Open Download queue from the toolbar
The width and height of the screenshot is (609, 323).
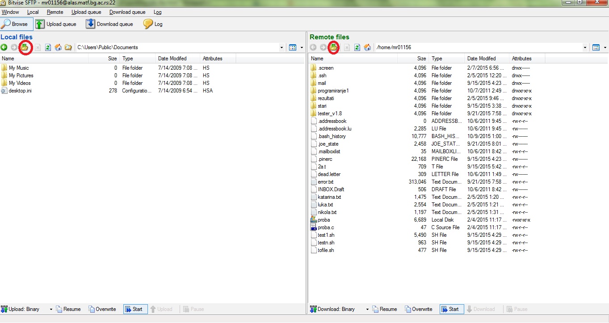tap(110, 24)
